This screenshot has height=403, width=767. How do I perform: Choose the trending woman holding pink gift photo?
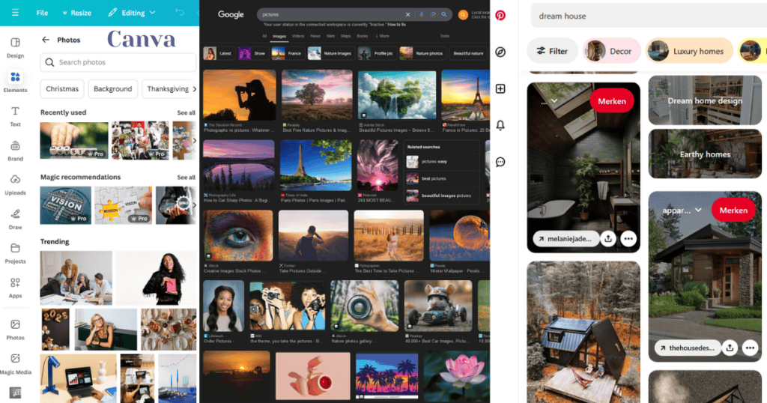(156, 278)
